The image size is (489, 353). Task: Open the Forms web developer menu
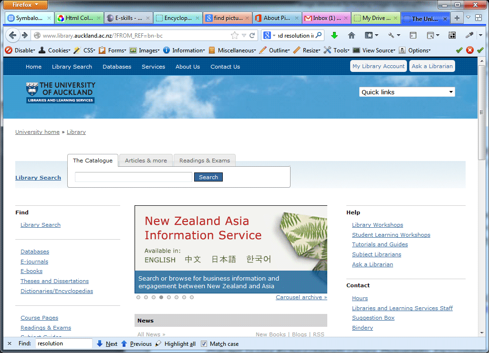(x=112, y=50)
